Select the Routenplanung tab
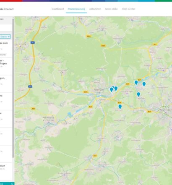This screenshot has height=185, width=172. click(76, 9)
